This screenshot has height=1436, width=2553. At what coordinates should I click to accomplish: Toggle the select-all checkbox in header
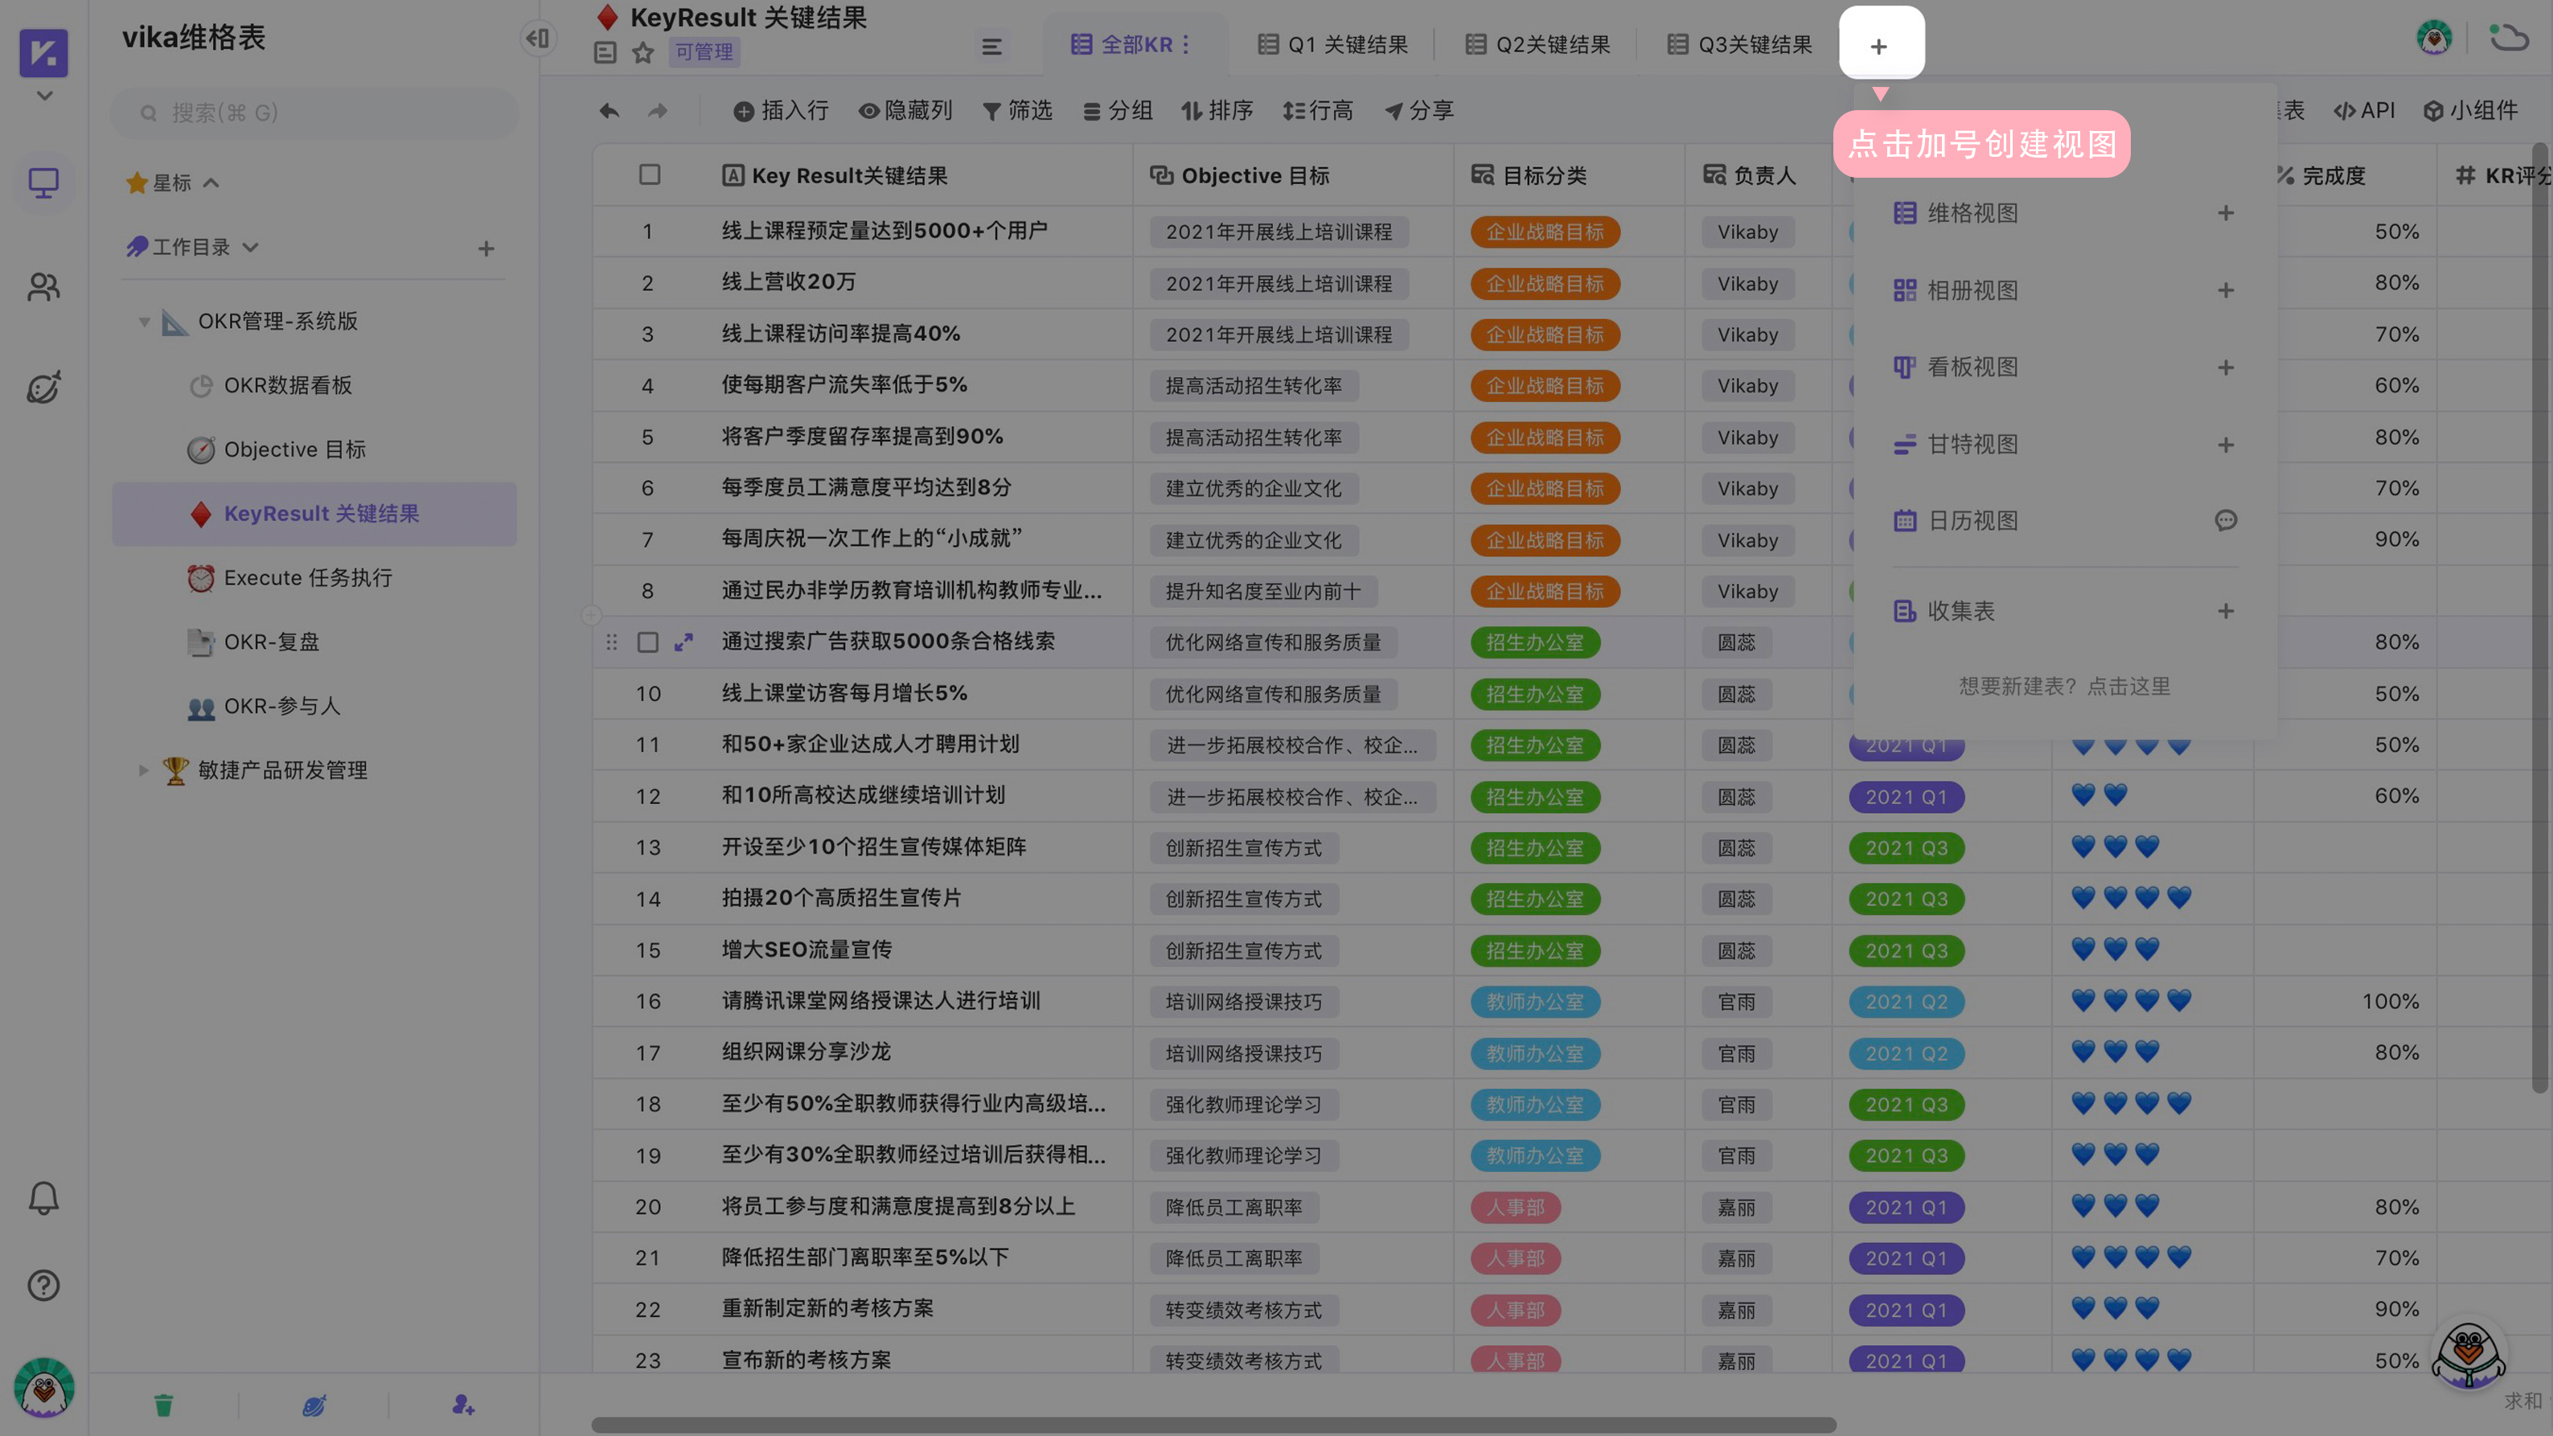tap(649, 174)
